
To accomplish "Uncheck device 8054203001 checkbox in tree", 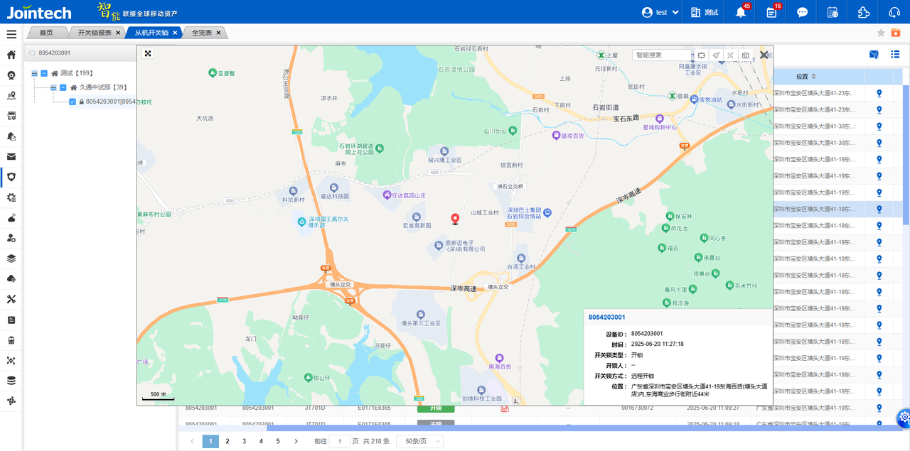I will coord(73,102).
